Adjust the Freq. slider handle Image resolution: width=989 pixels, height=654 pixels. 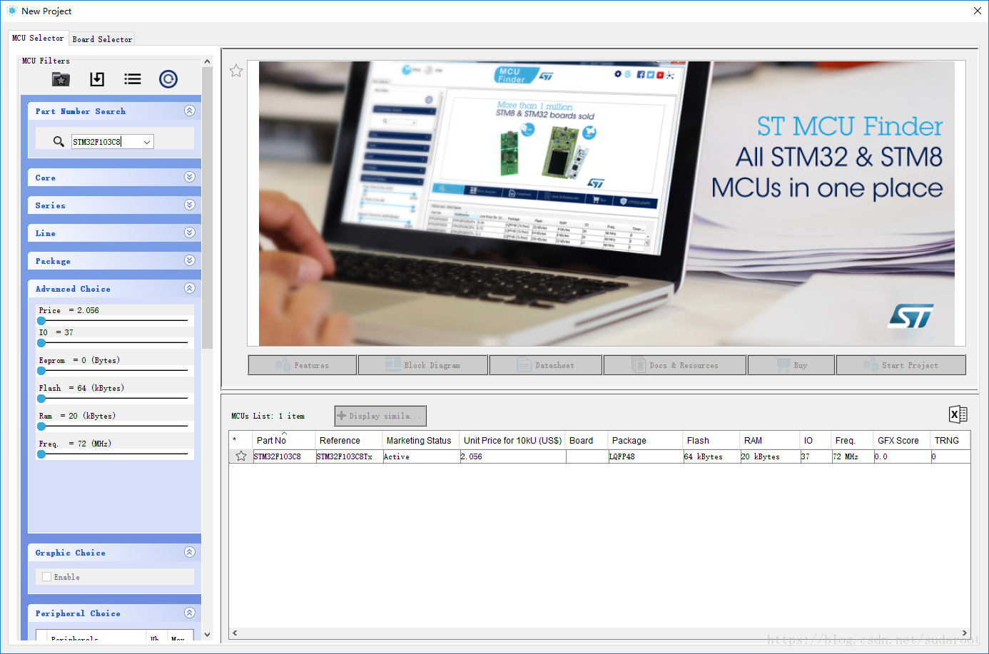(x=41, y=454)
